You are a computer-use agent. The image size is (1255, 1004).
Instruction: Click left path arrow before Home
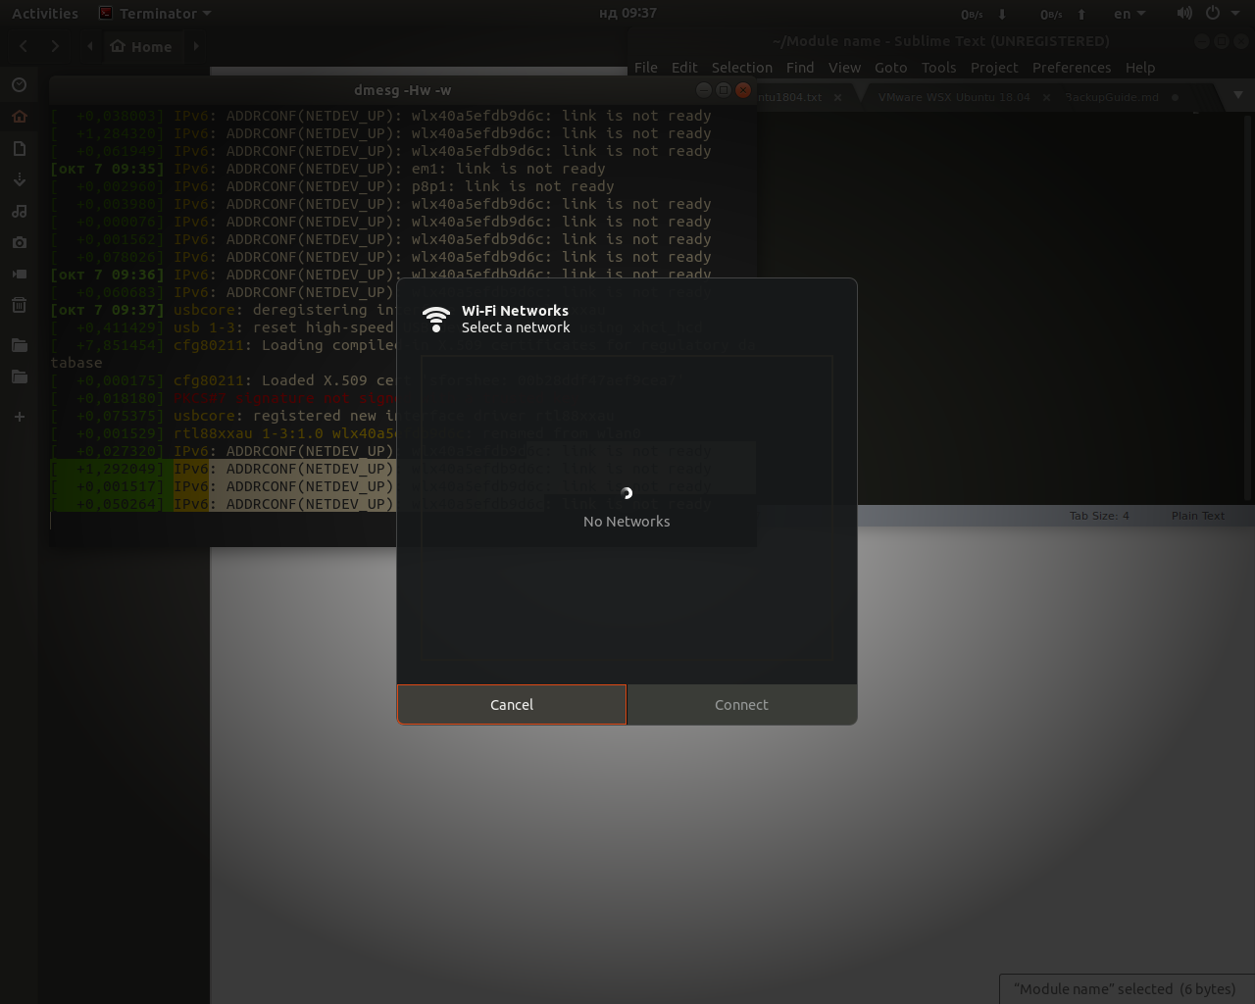coord(90,46)
